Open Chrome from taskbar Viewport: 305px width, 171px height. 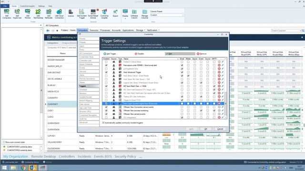[23, 168]
